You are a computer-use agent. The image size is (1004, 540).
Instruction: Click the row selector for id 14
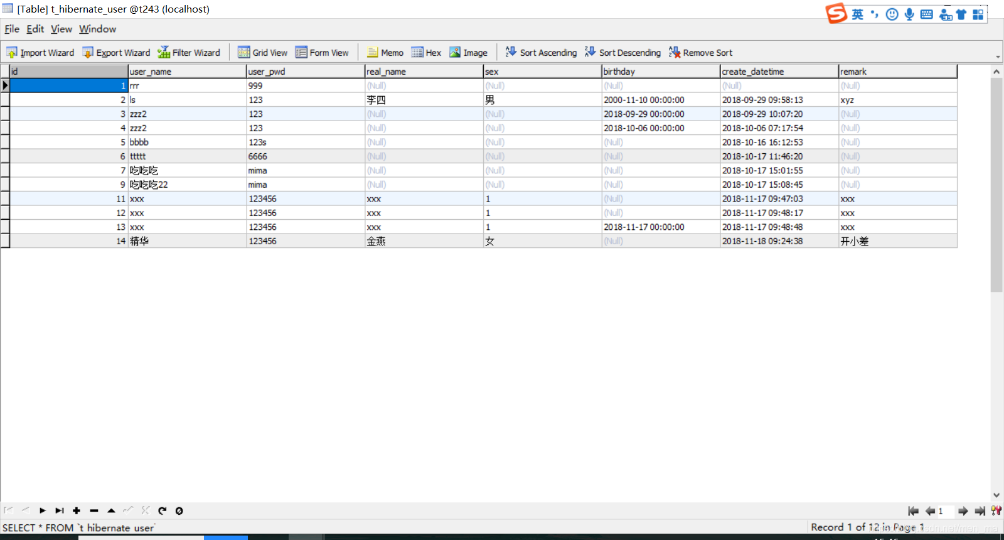click(5, 241)
